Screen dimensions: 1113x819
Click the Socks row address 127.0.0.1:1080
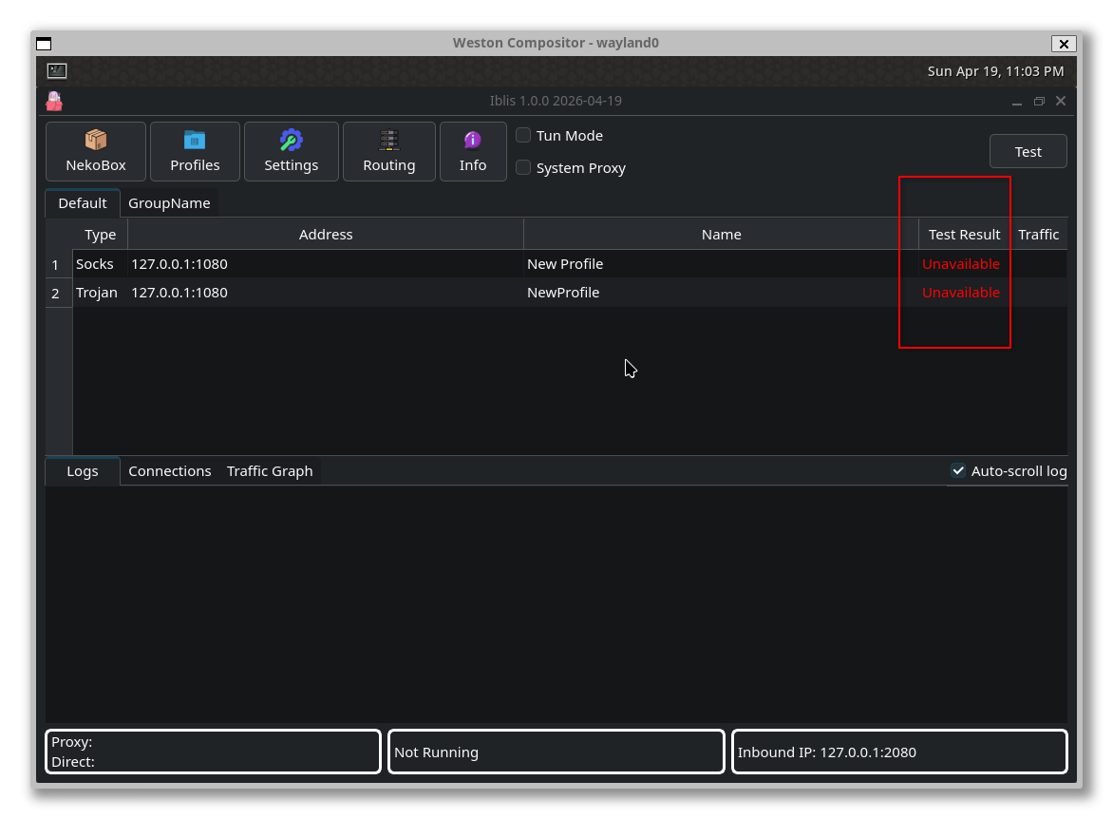pyautogui.click(x=326, y=264)
